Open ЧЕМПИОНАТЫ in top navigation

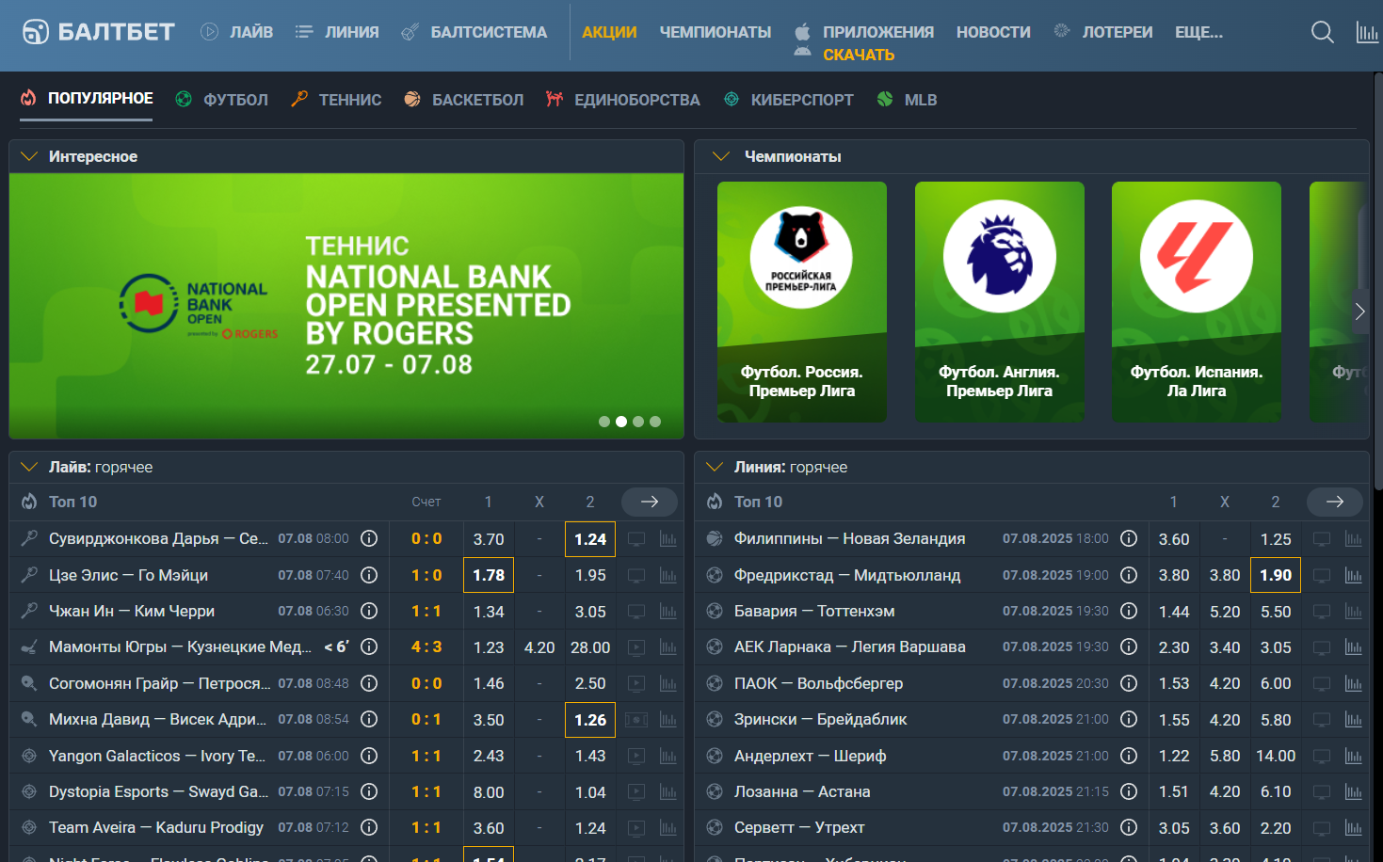(x=716, y=32)
